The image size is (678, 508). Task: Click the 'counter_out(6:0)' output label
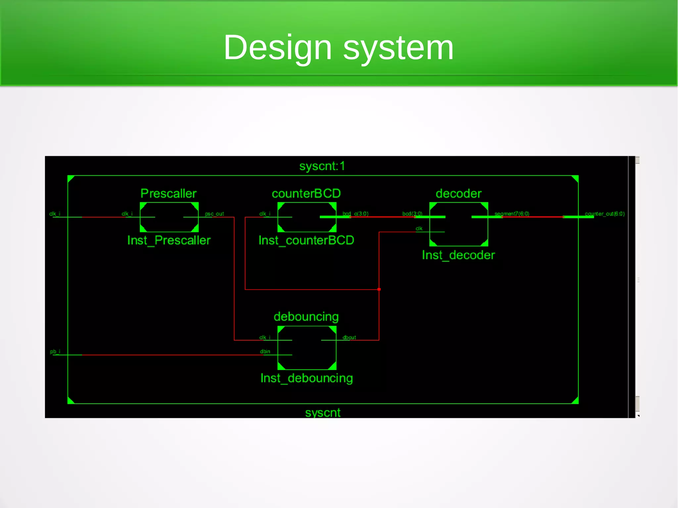605,214
